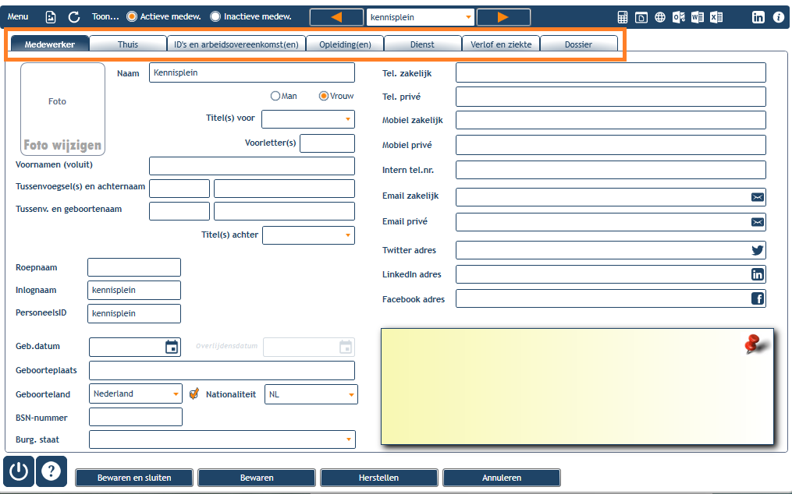Click the Outlook icon in the toolbar

point(678,17)
